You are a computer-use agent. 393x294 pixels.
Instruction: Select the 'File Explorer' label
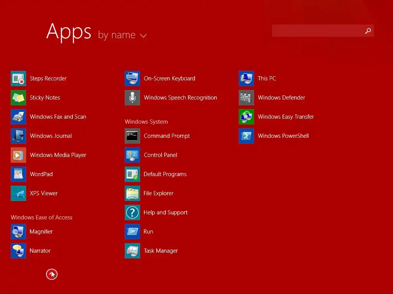(159, 193)
